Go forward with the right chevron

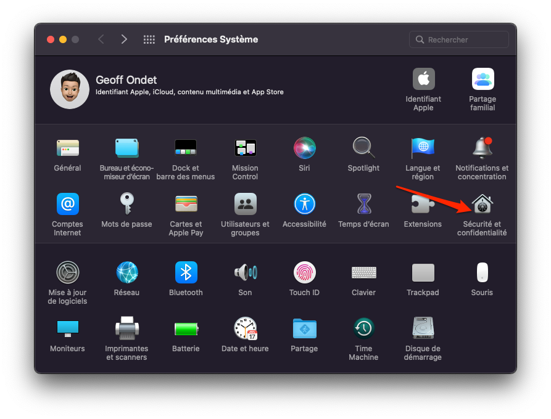click(x=123, y=39)
